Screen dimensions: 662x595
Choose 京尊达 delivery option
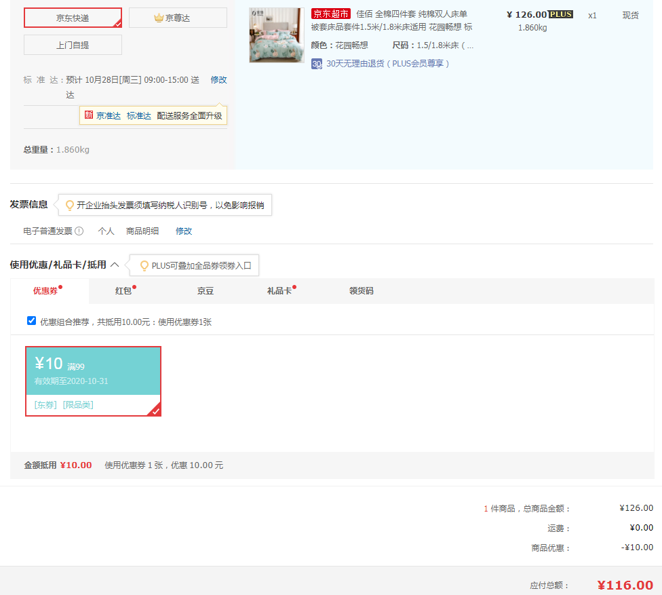(178, 18)
